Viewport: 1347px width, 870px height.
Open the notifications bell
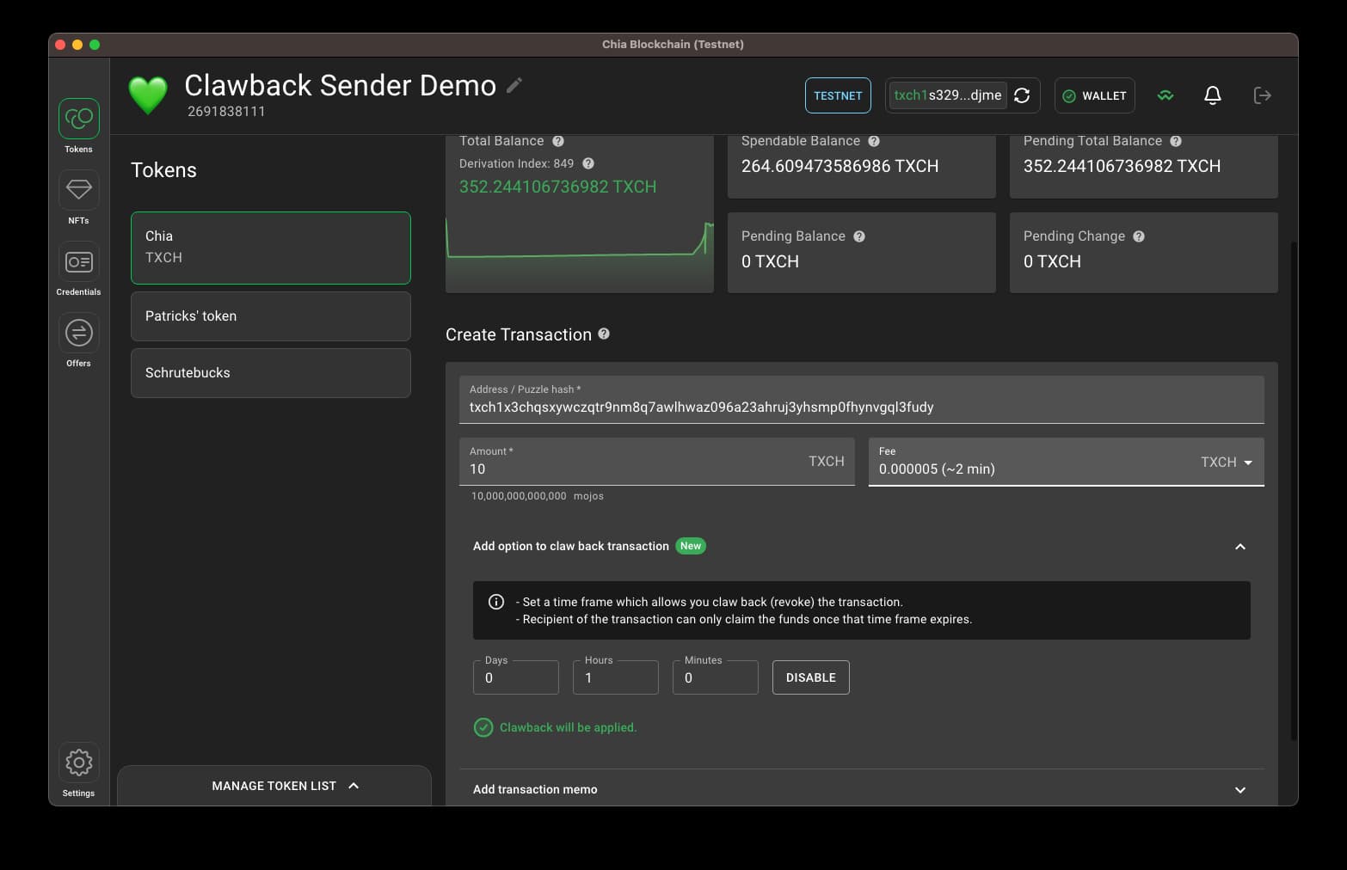(x=1212, y=95)
